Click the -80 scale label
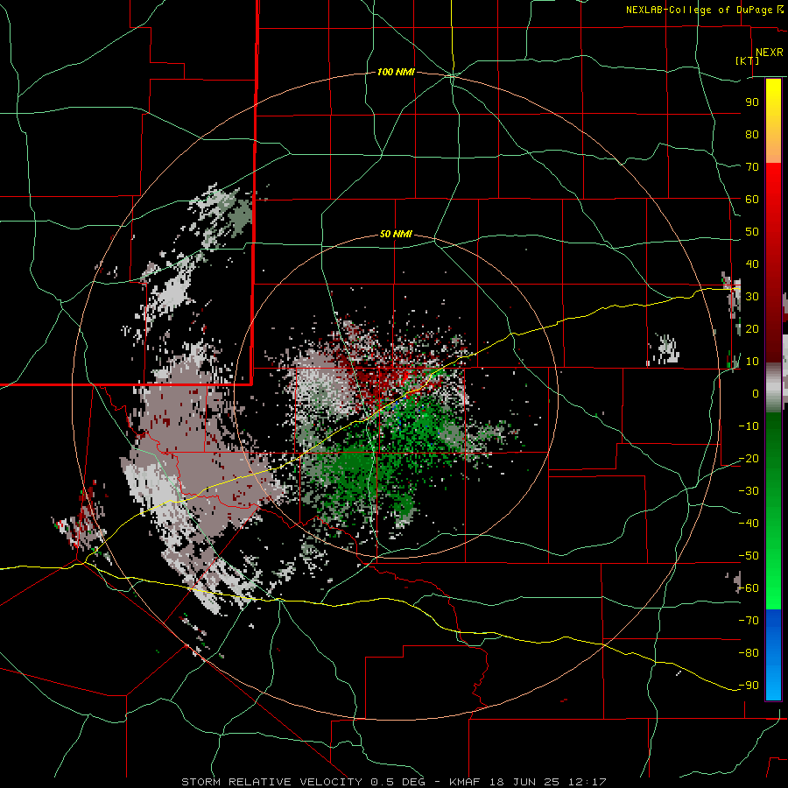The image size is (788, 788). point(749,653)
